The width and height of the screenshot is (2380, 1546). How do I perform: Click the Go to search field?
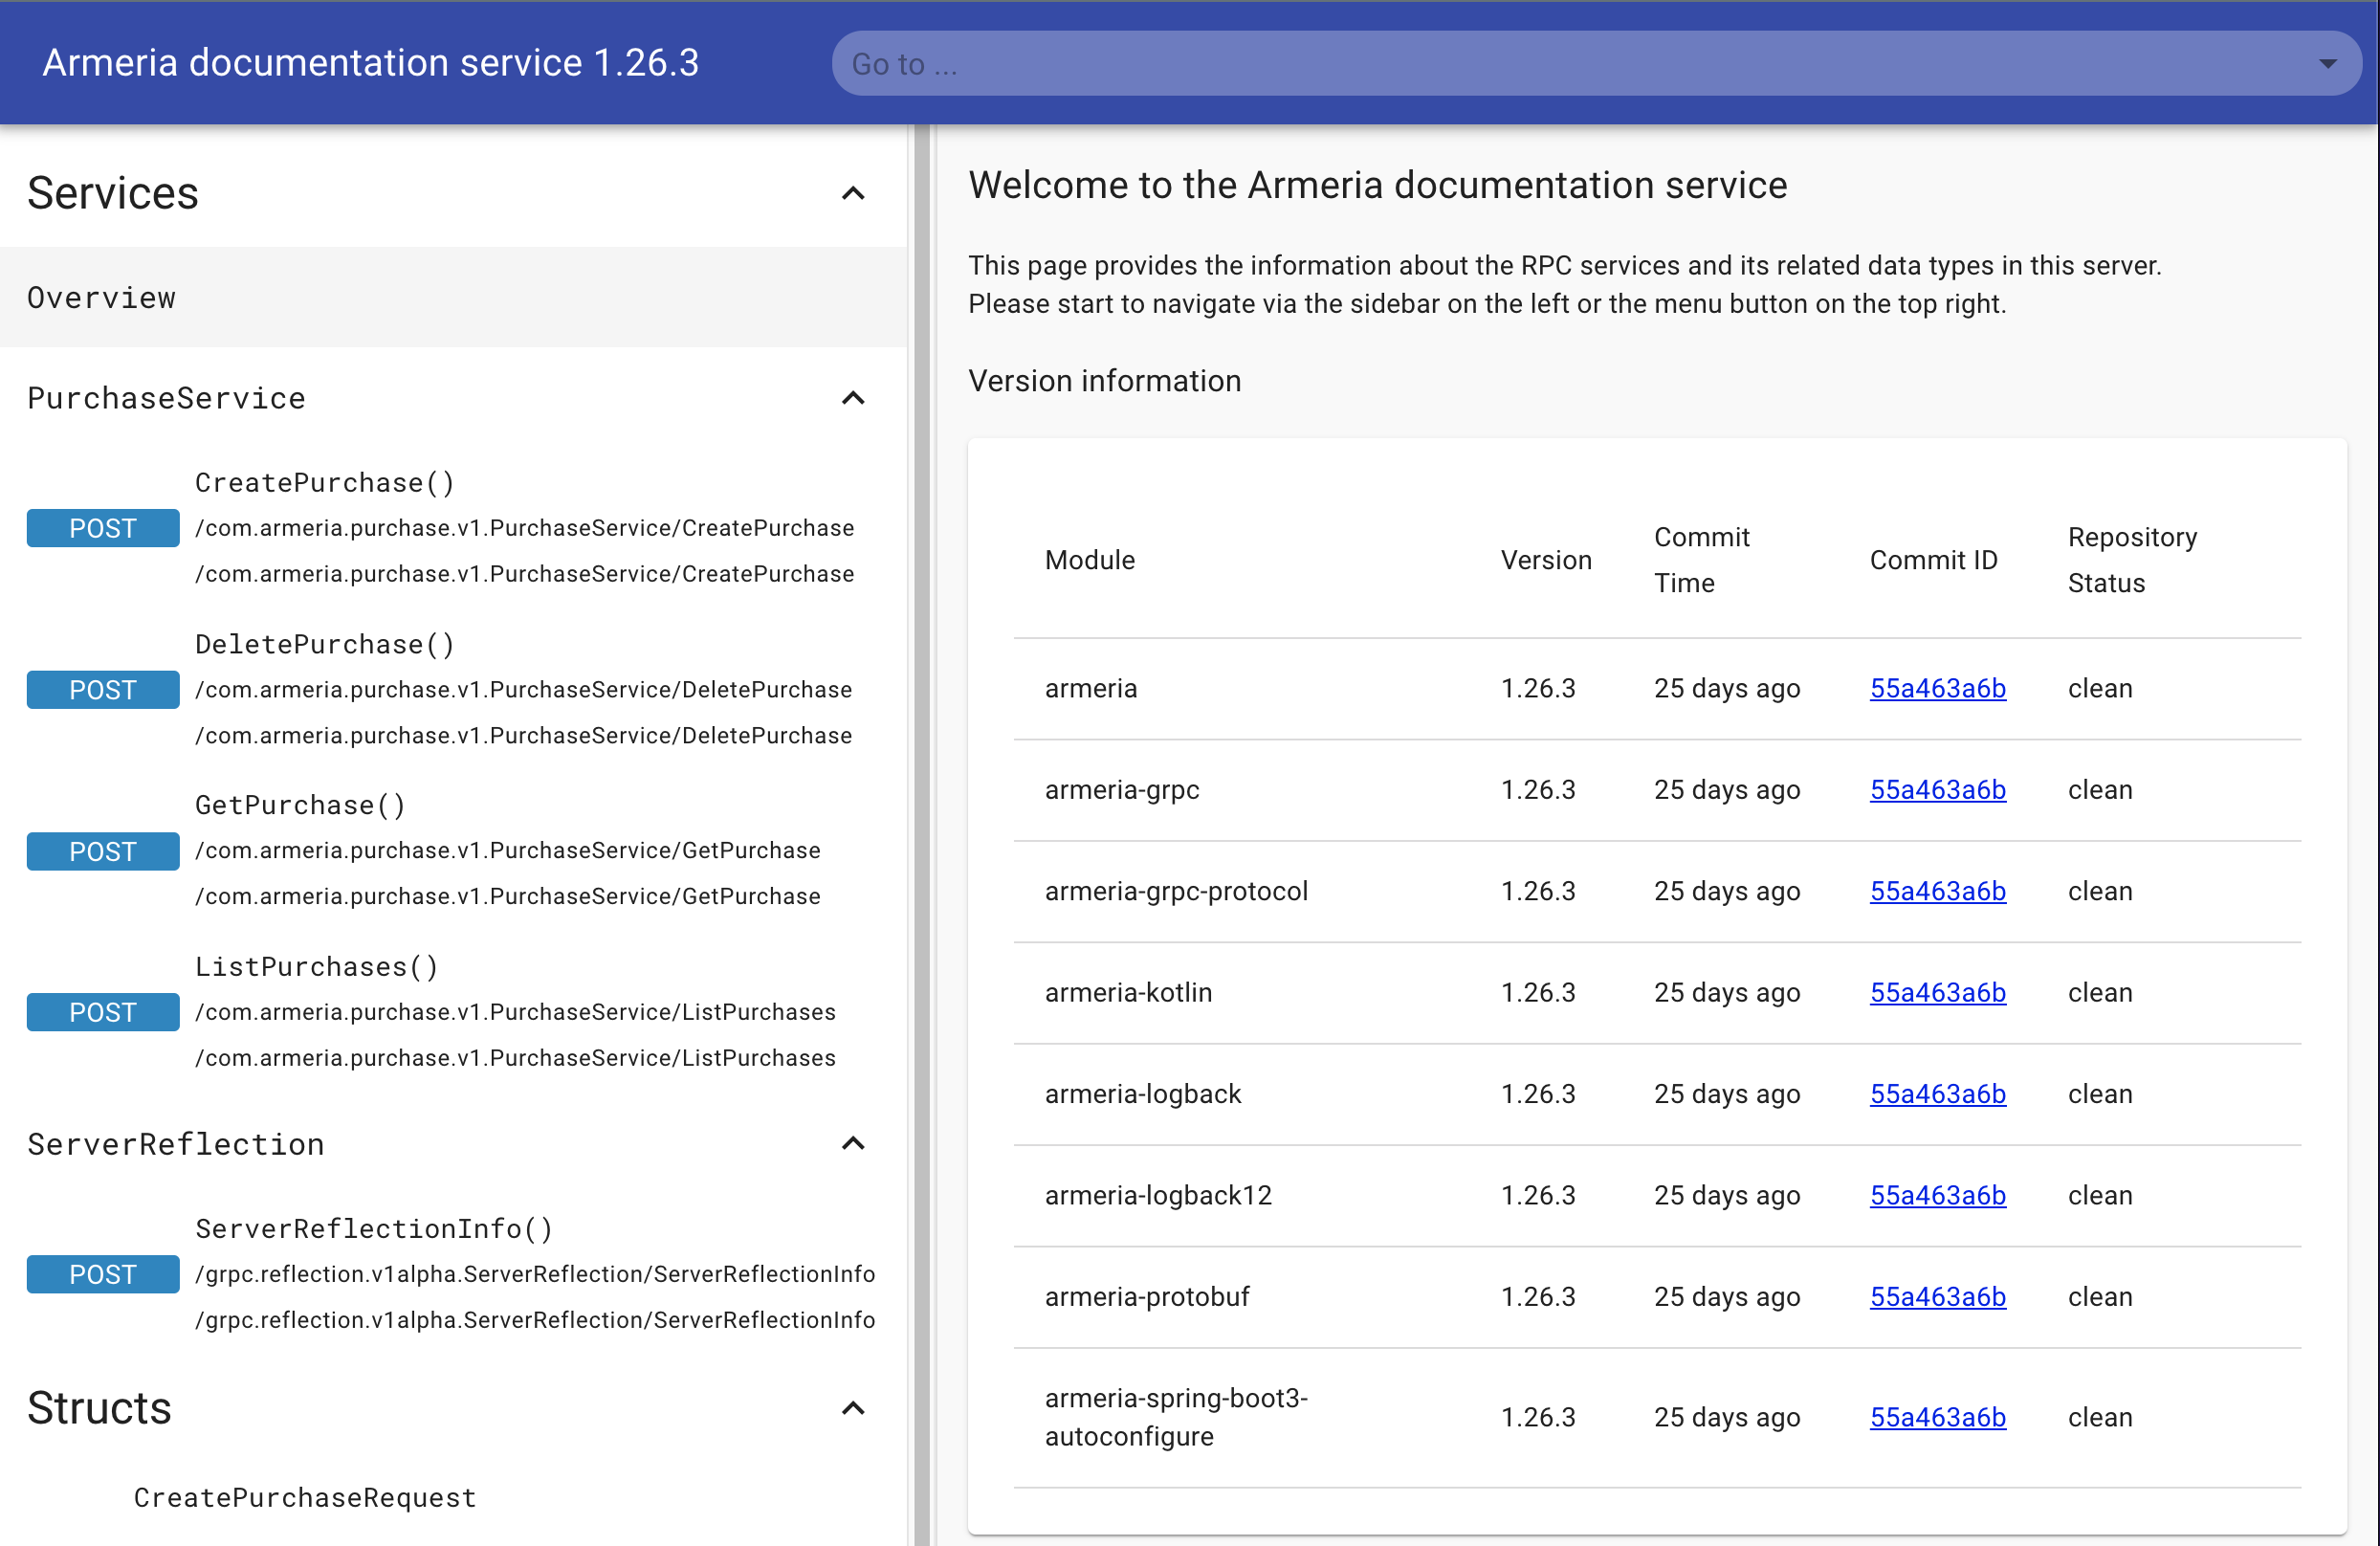[1500, 64]
